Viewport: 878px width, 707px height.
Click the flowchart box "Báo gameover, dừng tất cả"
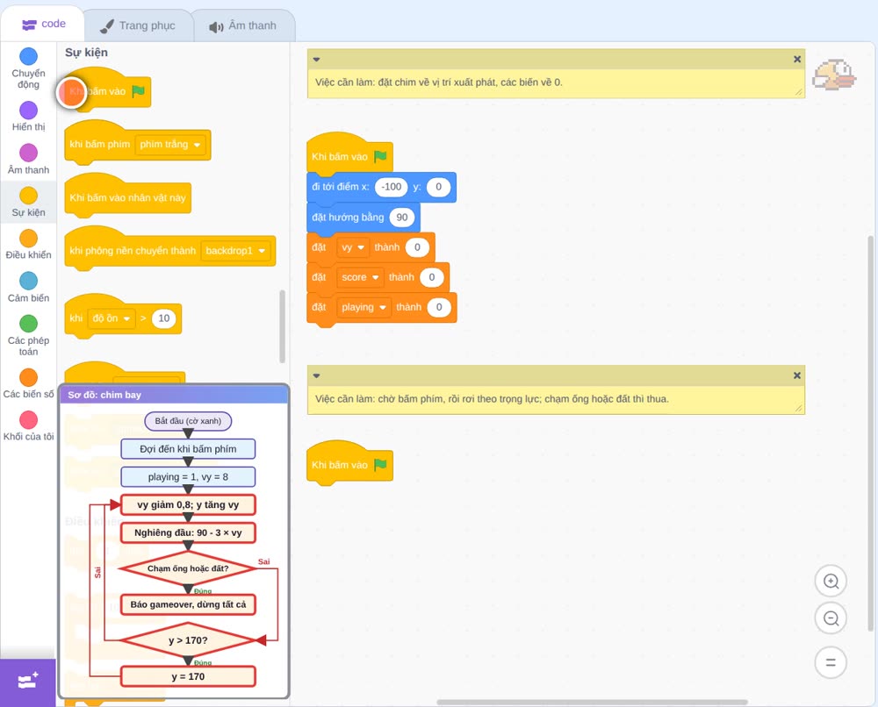(188, 604)
